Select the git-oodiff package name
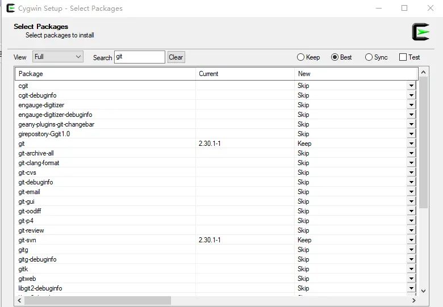The height and width of the screenshot is (307, 443). pyautogui.click(x=30, y=211)
